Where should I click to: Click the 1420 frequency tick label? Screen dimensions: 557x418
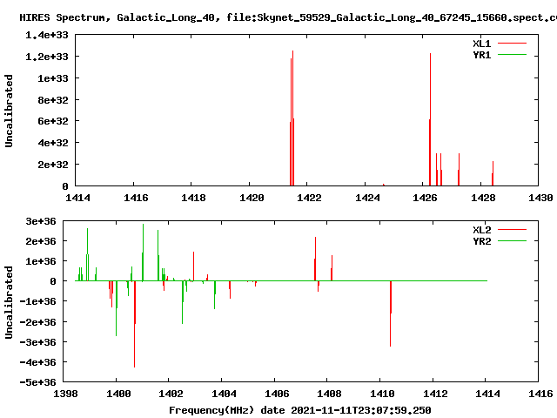click(252, 198)
